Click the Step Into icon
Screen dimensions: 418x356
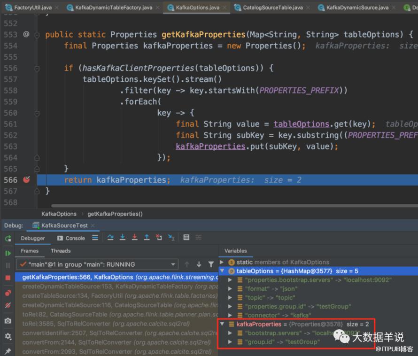coord(123,237)
